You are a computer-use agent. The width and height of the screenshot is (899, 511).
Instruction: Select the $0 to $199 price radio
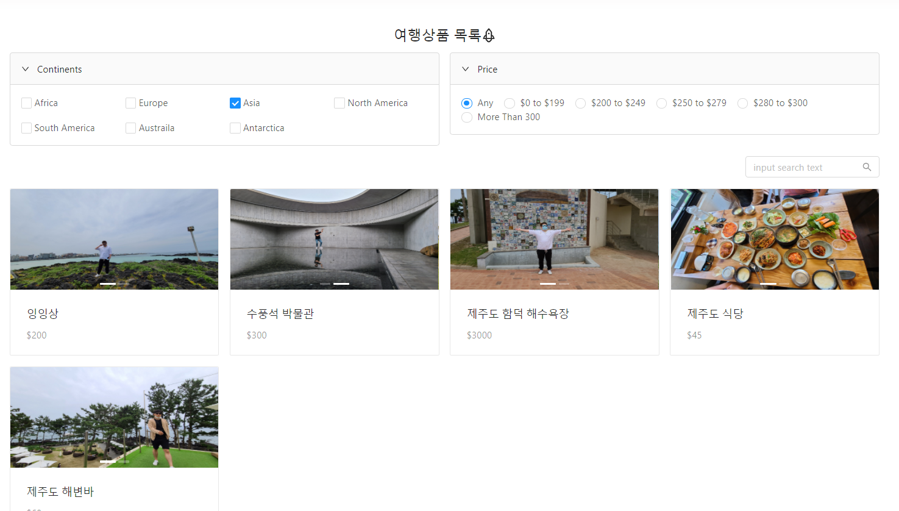(509, 103)
